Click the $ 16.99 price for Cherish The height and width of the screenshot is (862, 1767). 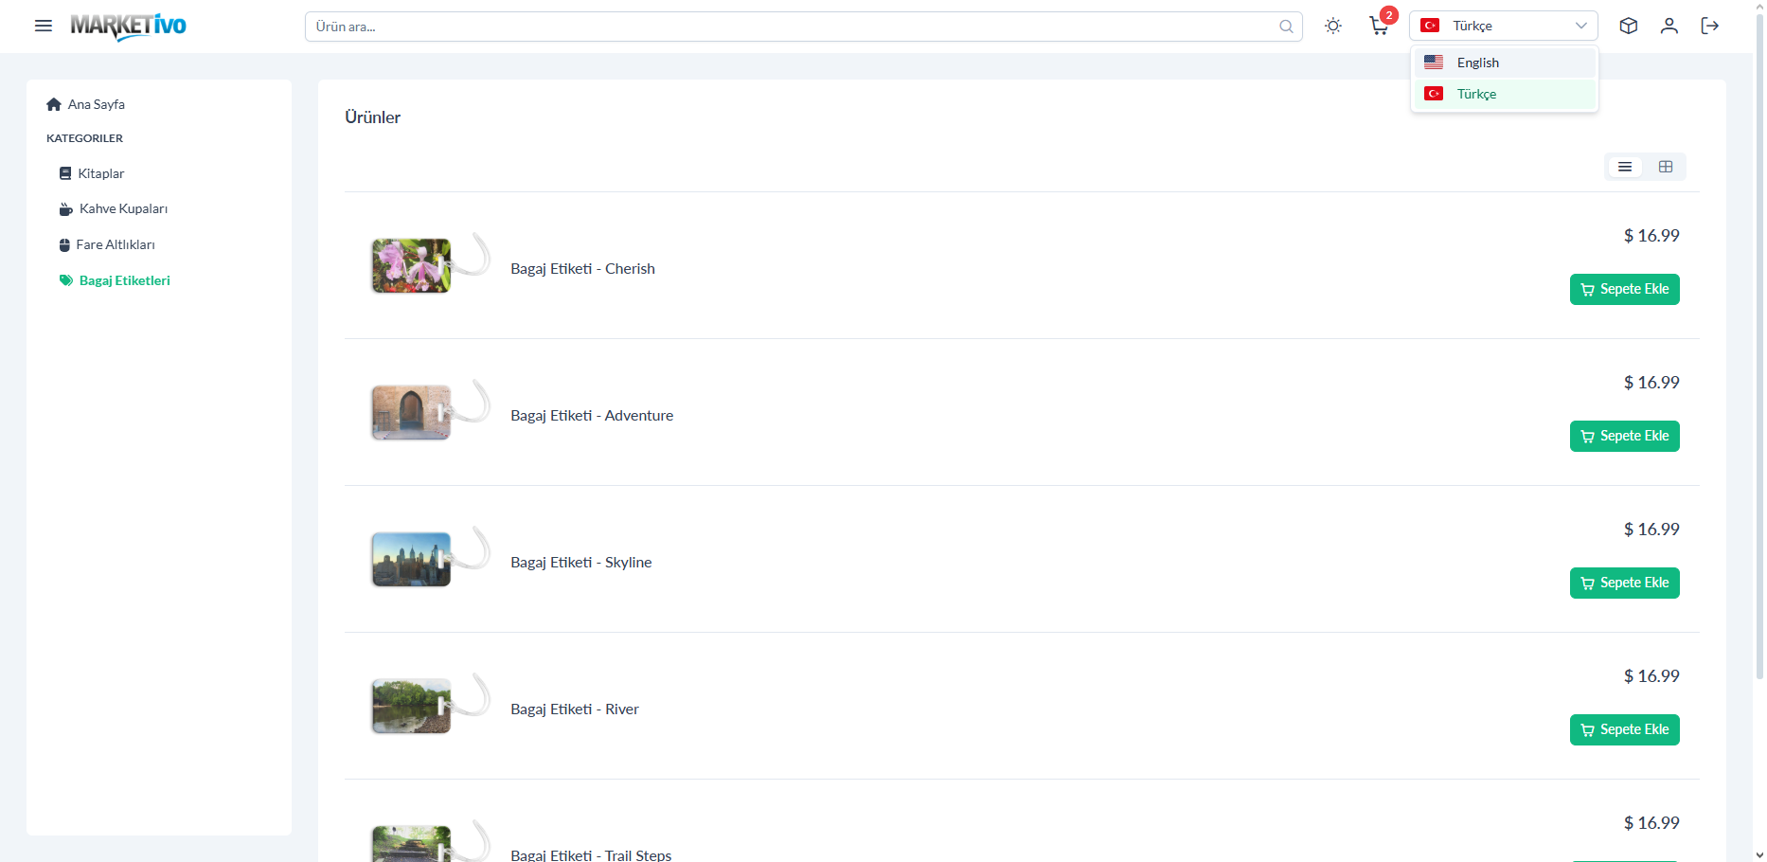coord(1651,236)
